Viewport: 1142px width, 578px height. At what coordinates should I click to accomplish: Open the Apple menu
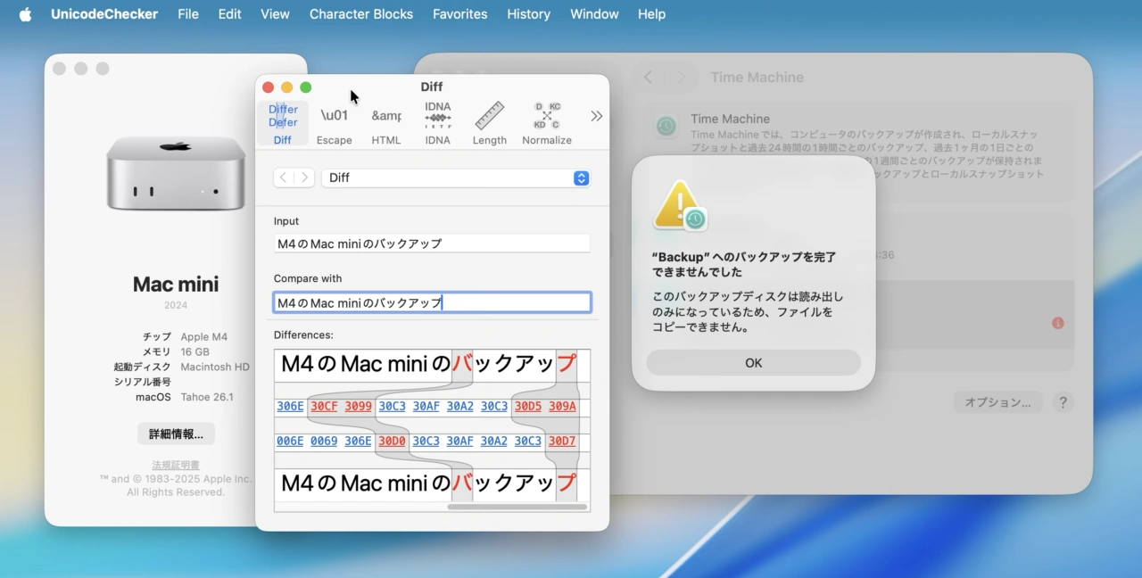click(x=24, y=13)
